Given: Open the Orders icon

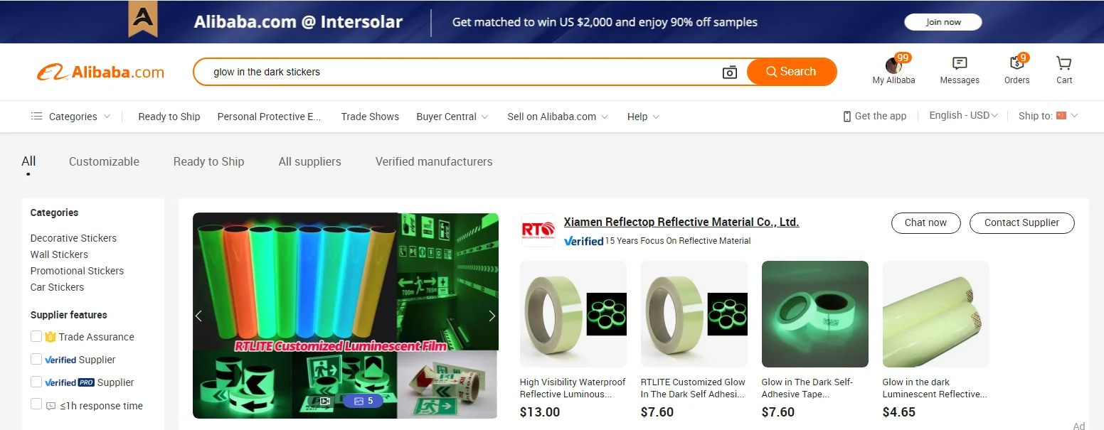Looking at the screenshot, I should (x=1017, y=63).
